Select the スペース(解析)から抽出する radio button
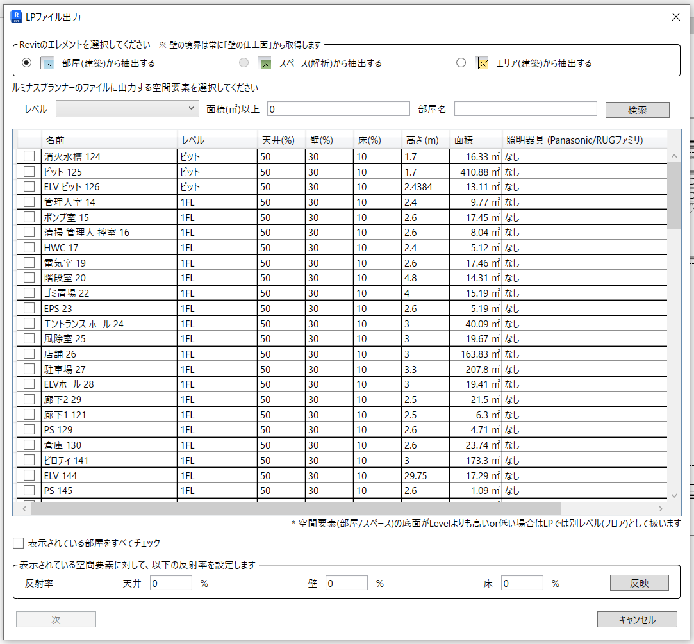 244,63
